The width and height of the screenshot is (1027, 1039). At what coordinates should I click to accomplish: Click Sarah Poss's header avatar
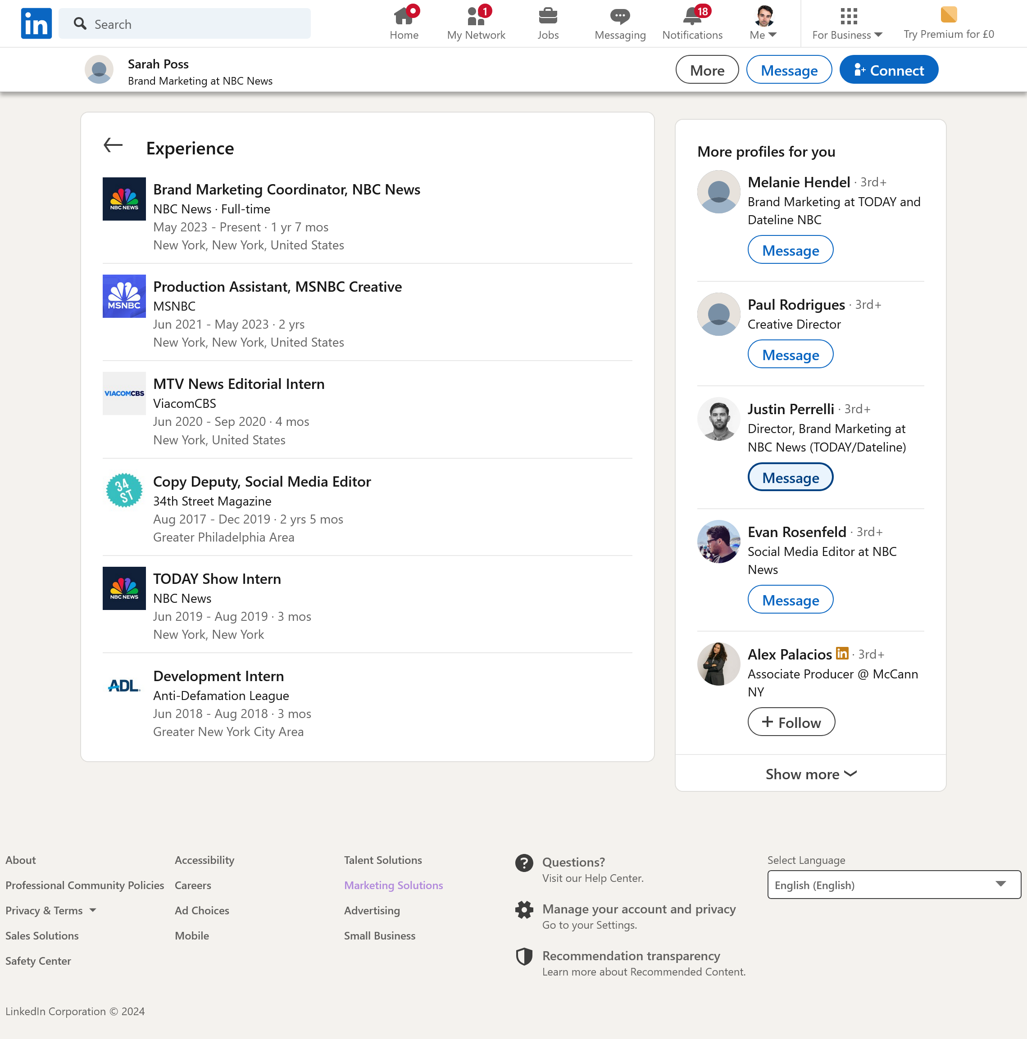[99, 69]
